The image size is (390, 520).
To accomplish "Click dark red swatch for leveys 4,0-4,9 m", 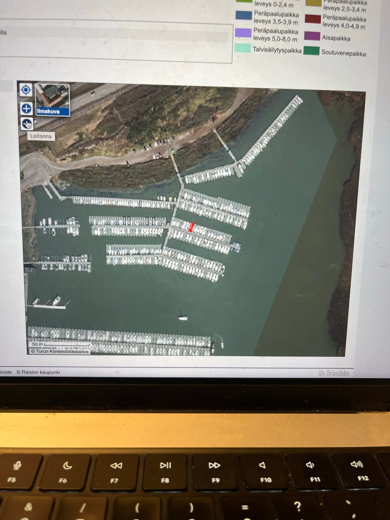I will tap(312, 19).
